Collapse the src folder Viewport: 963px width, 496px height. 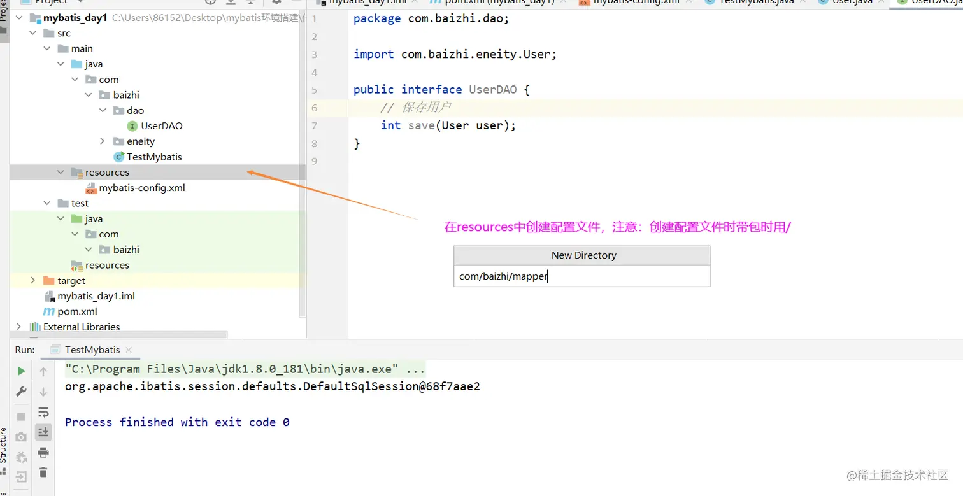[x=33, y=33]
